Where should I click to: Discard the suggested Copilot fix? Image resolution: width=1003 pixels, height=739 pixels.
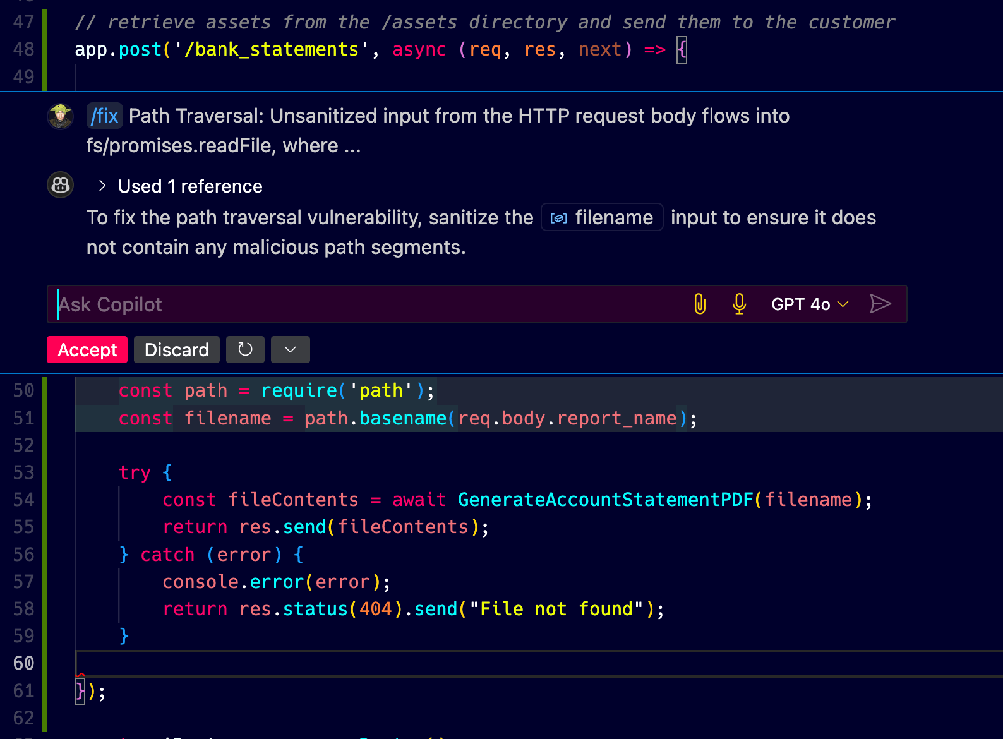(177, 349)
